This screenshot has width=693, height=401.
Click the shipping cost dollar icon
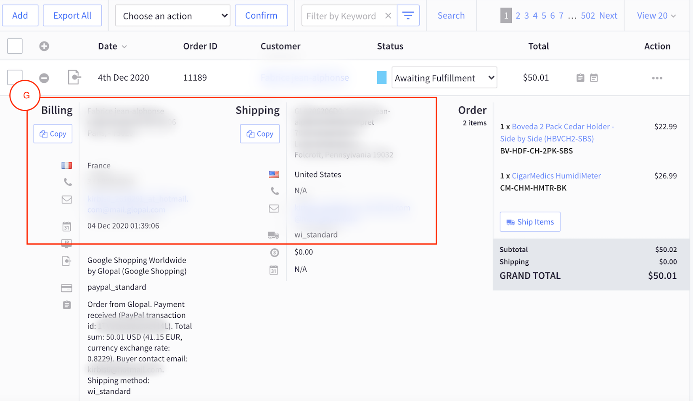[275, 253]
